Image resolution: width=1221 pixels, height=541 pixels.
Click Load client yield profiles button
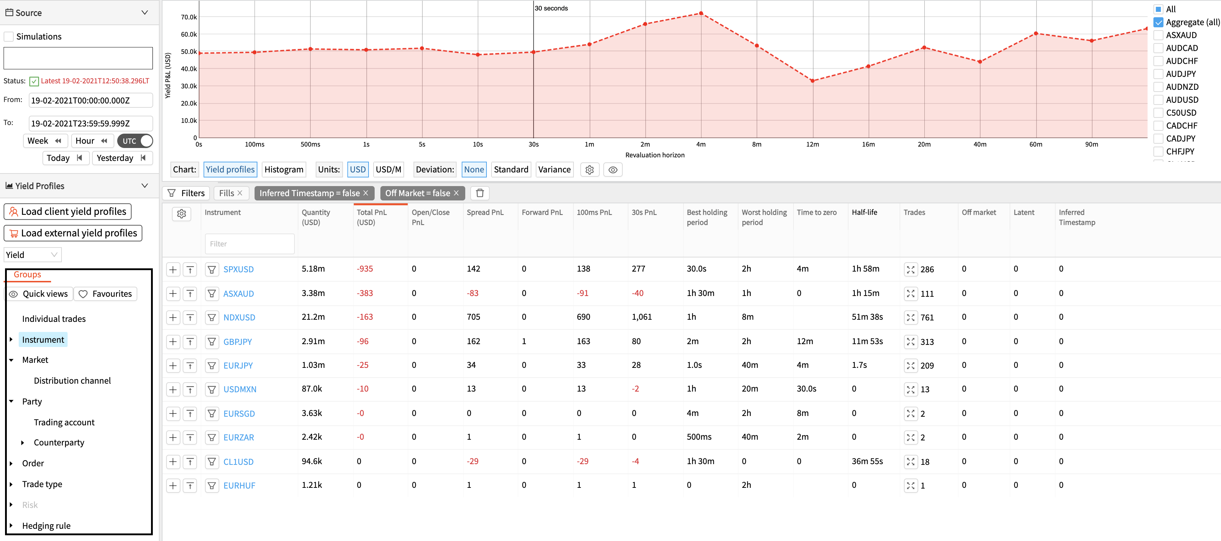tap(67, 211)
